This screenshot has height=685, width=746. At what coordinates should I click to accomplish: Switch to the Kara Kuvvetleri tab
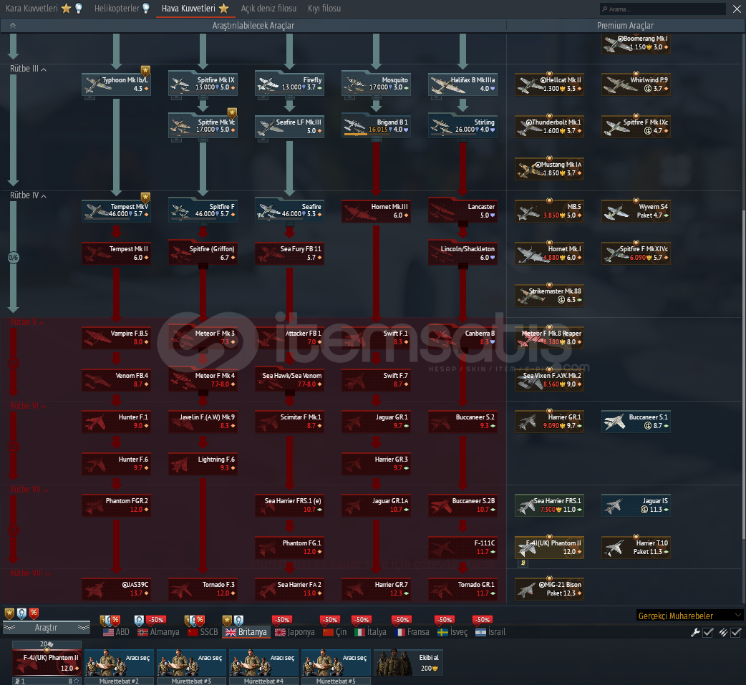[44, 9]
